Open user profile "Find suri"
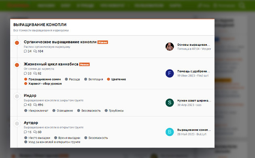 click(x=203, y=75)
